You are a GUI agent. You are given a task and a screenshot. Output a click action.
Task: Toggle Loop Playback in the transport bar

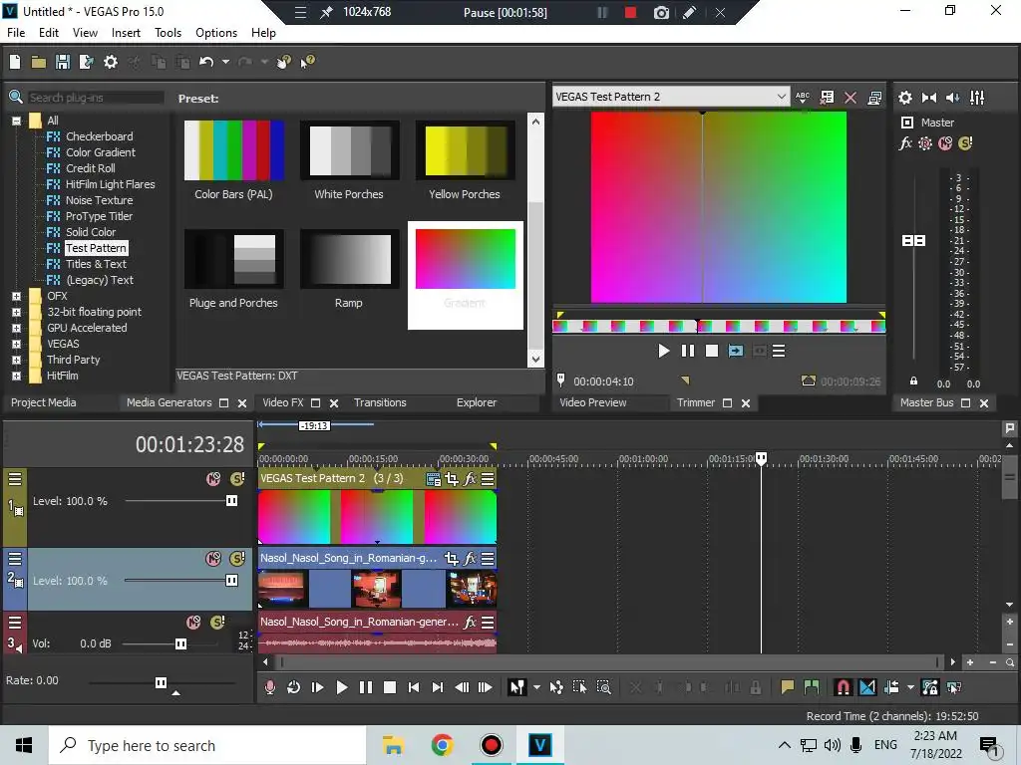pyautogui.click(x=294, y=687)
